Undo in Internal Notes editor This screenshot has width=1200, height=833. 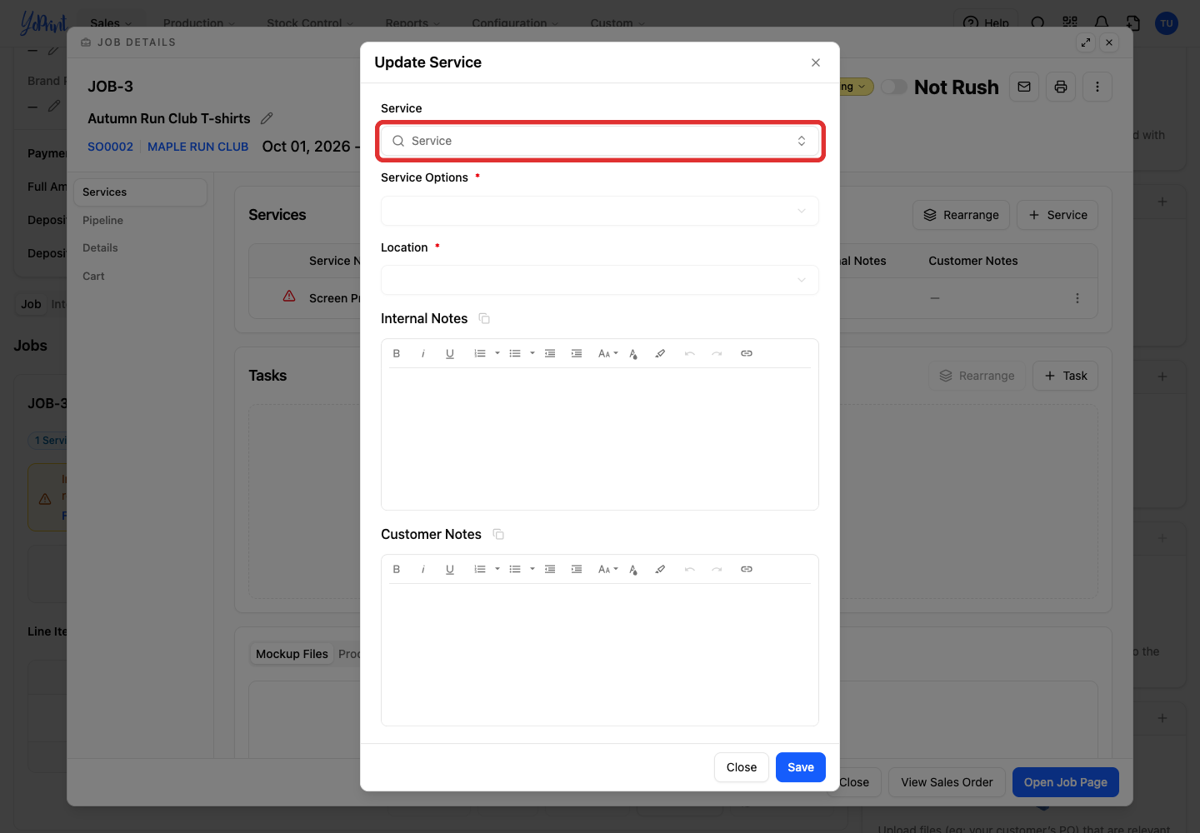(690, 353)
